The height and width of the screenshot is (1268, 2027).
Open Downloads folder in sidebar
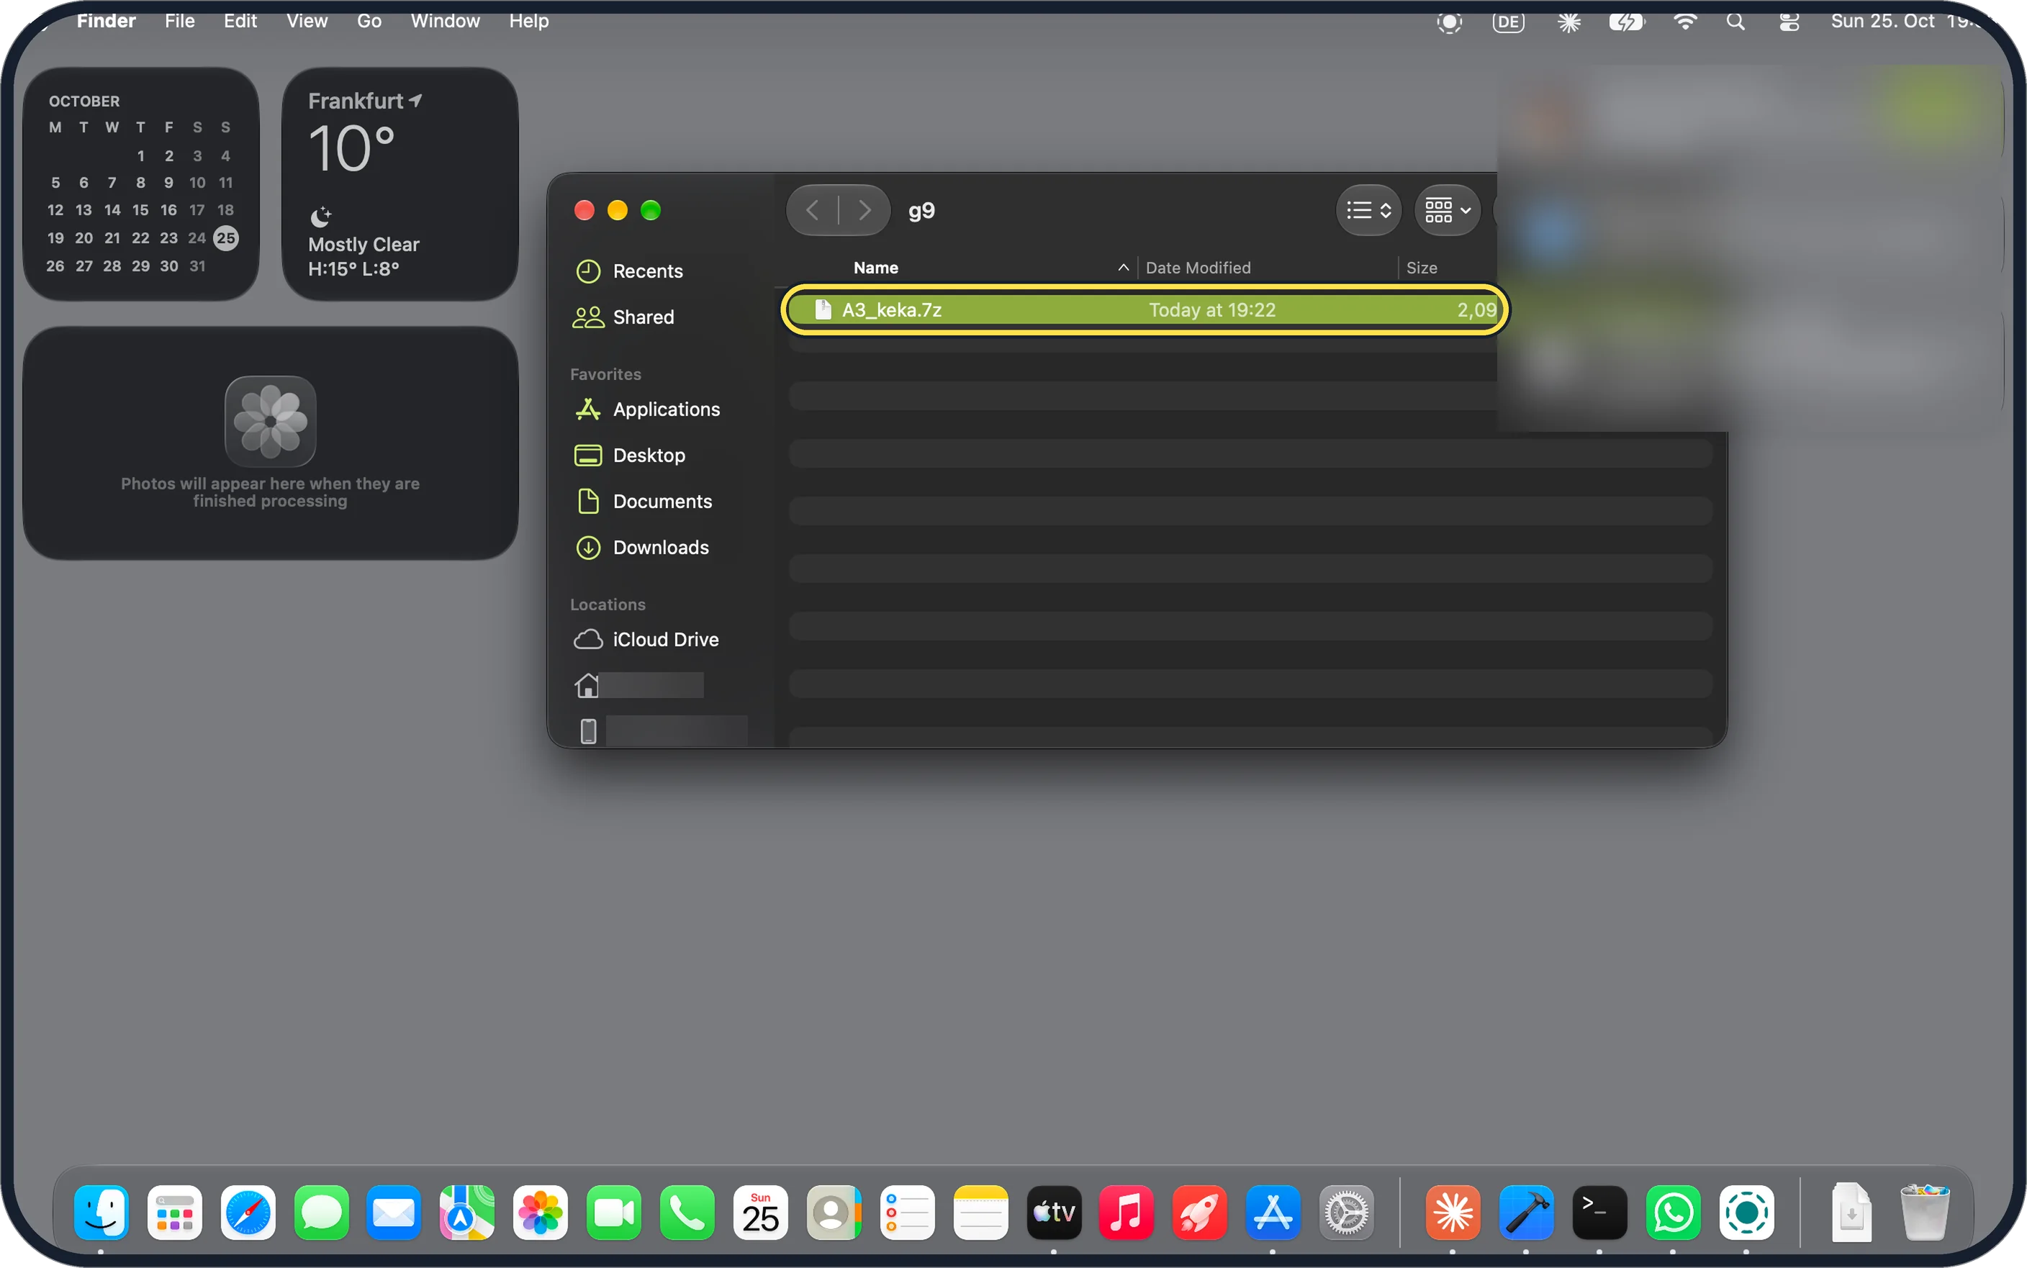(x=641, y=548)
